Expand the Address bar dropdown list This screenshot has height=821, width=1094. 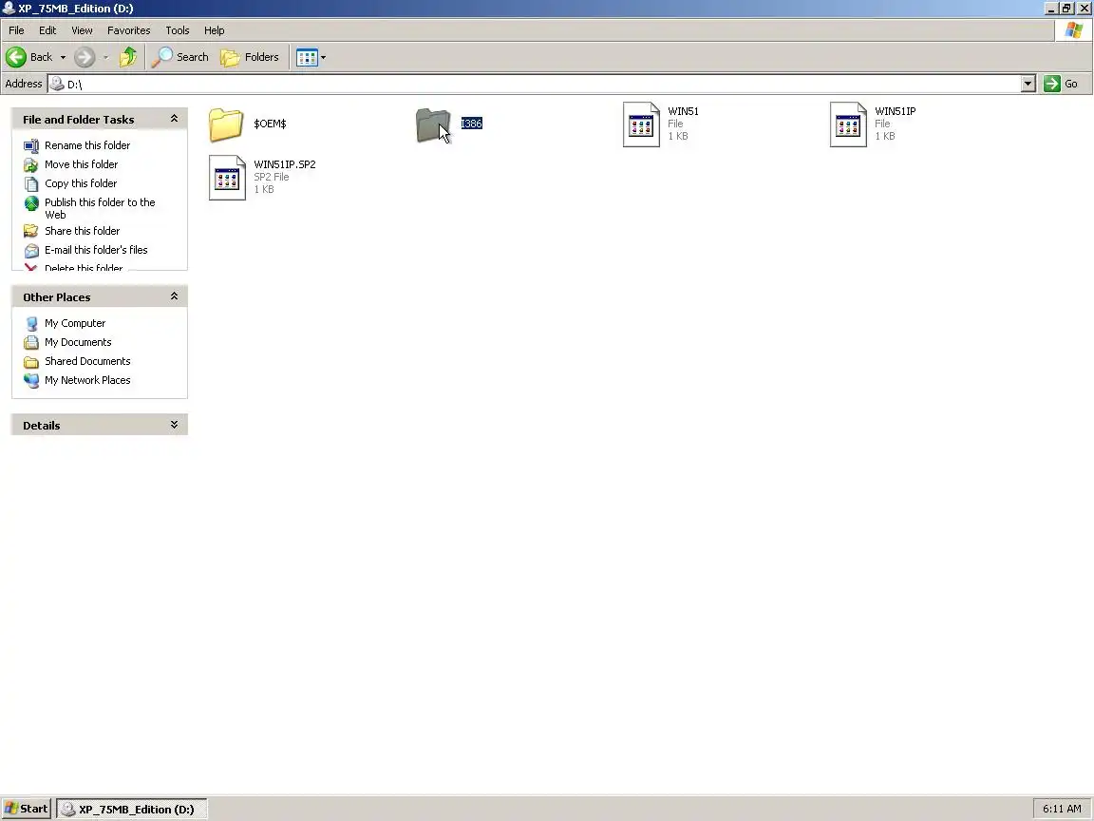[x=1028, y=84]
